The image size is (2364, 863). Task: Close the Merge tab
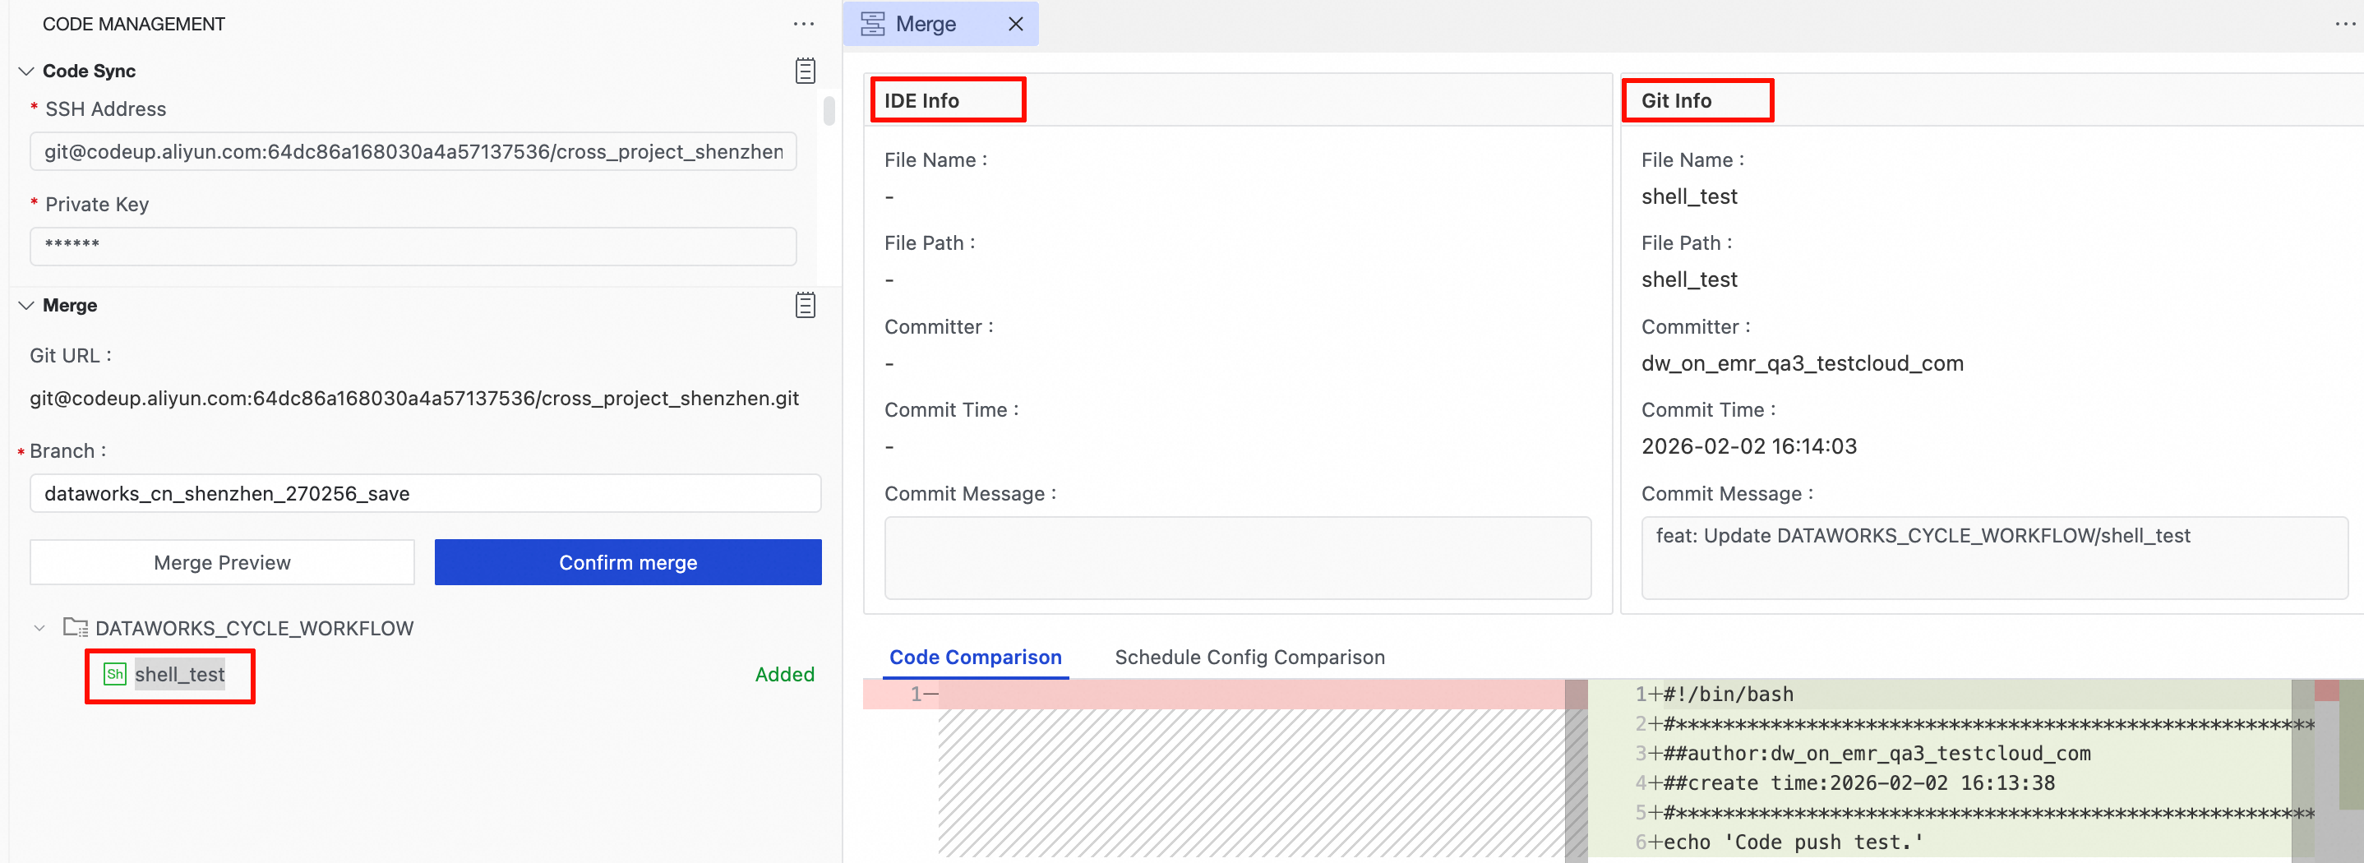click(1015, 24)
